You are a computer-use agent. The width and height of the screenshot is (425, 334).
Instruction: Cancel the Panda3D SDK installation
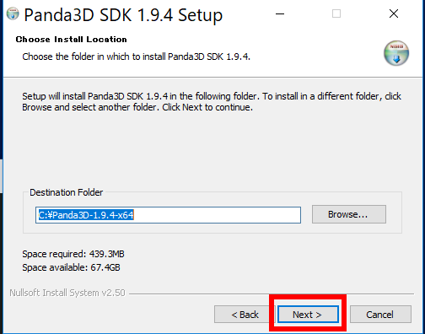coord(380,315)
